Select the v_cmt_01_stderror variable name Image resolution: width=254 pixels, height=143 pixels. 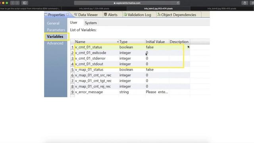pyautogui.click(x=90, y=58)
